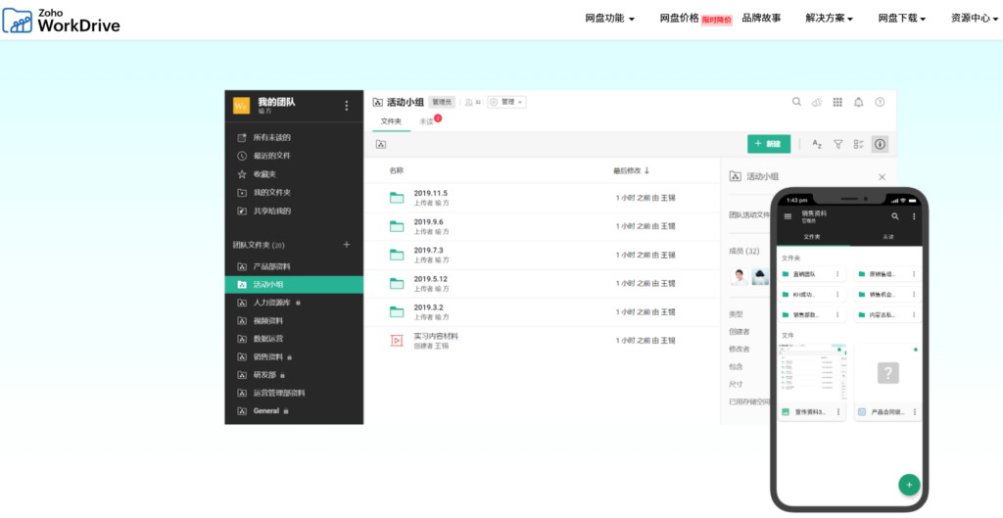This screenshot has width=1003, height=518.
Task: Click first member avatar in details panel
Action: tap(740, 276)
